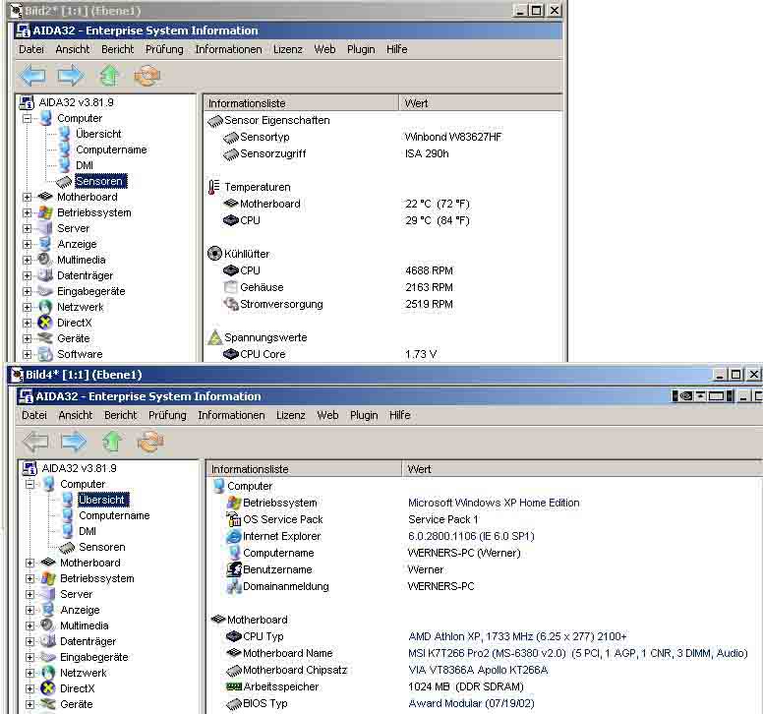Screen dimensions: 763x714
Task: Click the refresh icon in the Bild4 AIDA32 toolbar
Action: coord(150,442)
